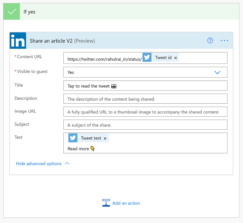
Task: Click the Twitter icon on Tweet id token
Action: coord(147,57)
